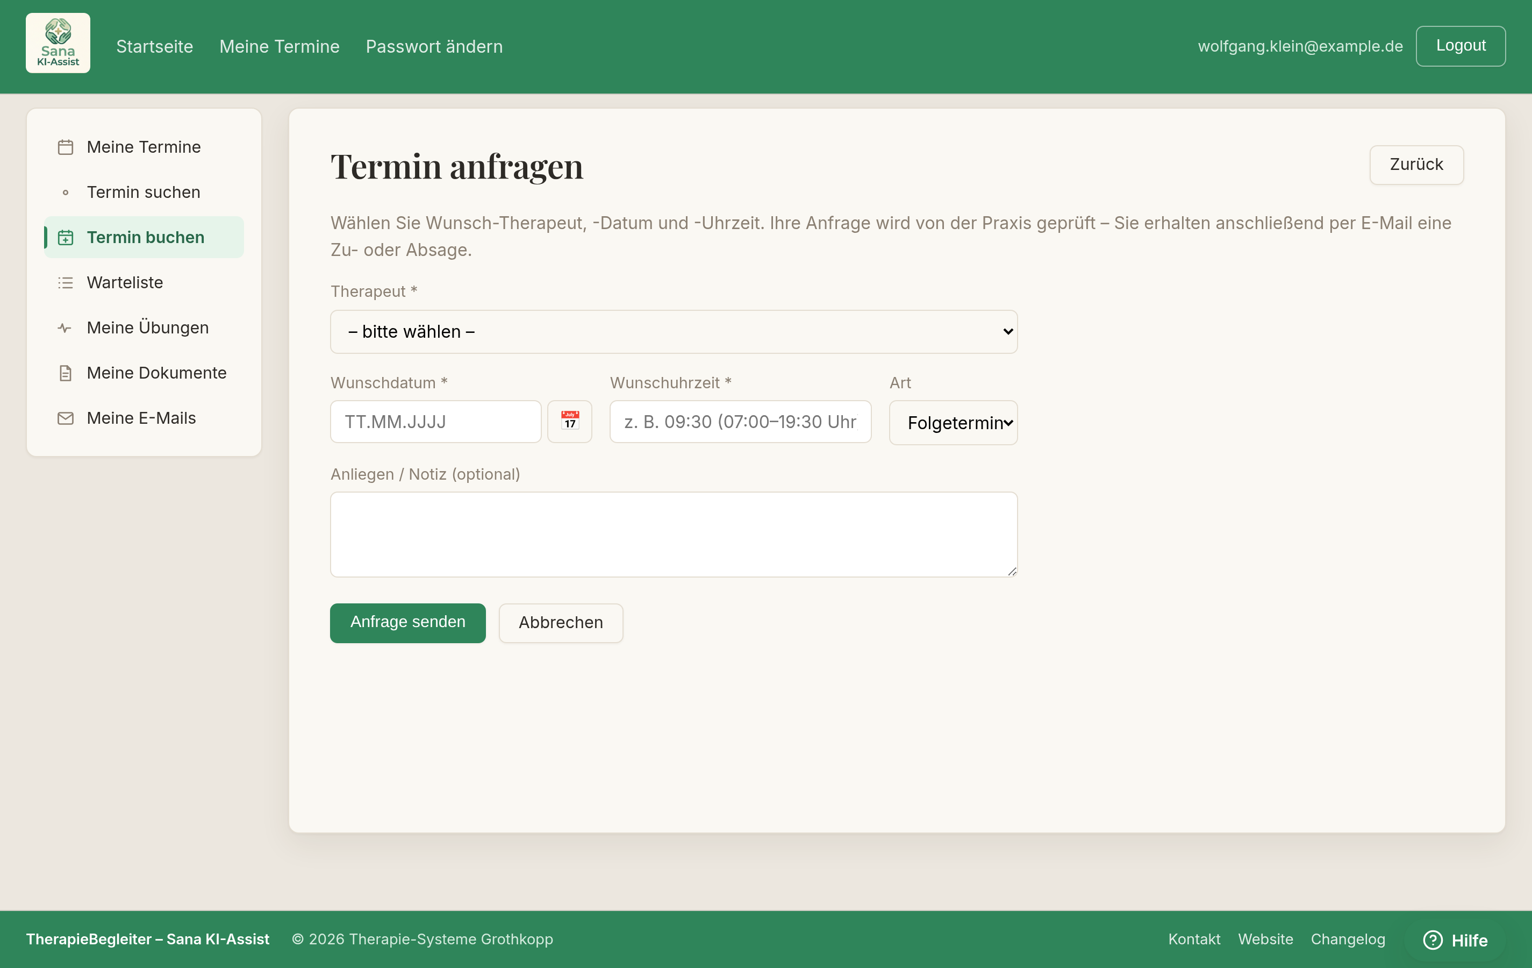This screenshot has height=968, width=1532.
Task: Click the TherapieBegleiter – Sana KI-Assist footer text
Action: (148, 939)
